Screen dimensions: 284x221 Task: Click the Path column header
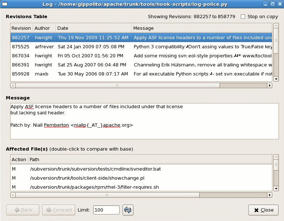click(150, 160)
